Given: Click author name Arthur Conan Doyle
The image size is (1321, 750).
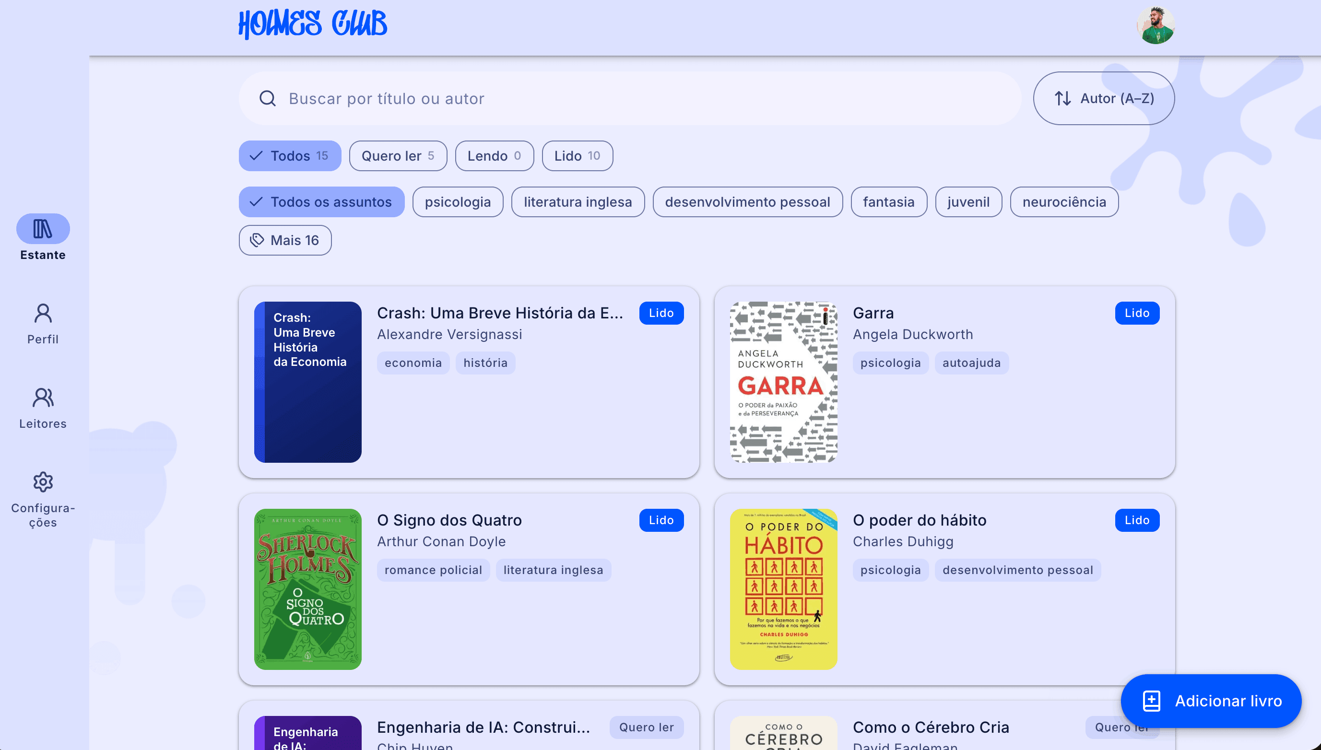Looking at the screenshot, I should 442,542.
